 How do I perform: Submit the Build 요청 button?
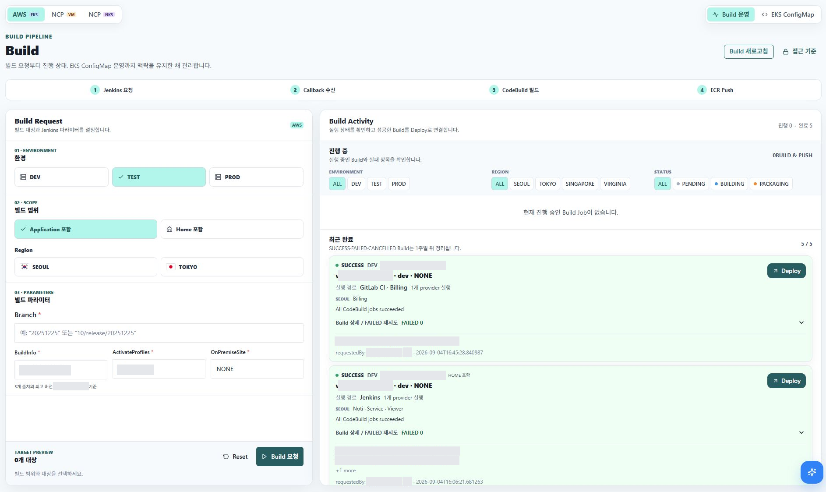click(280, 457)
